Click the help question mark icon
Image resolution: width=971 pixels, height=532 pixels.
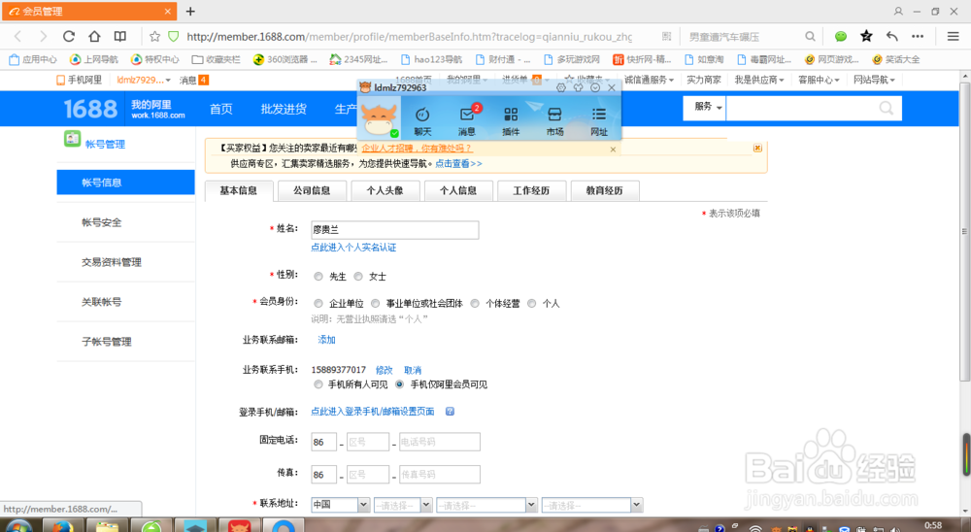tap(451, 412)
